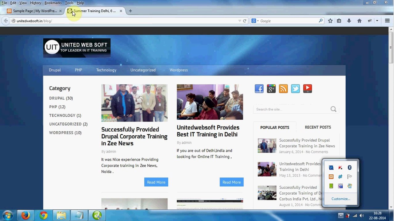This screenshot has height=221, width=394.
Task: Close the Summer Training Delhi tab
Action: tap(121, 11)
